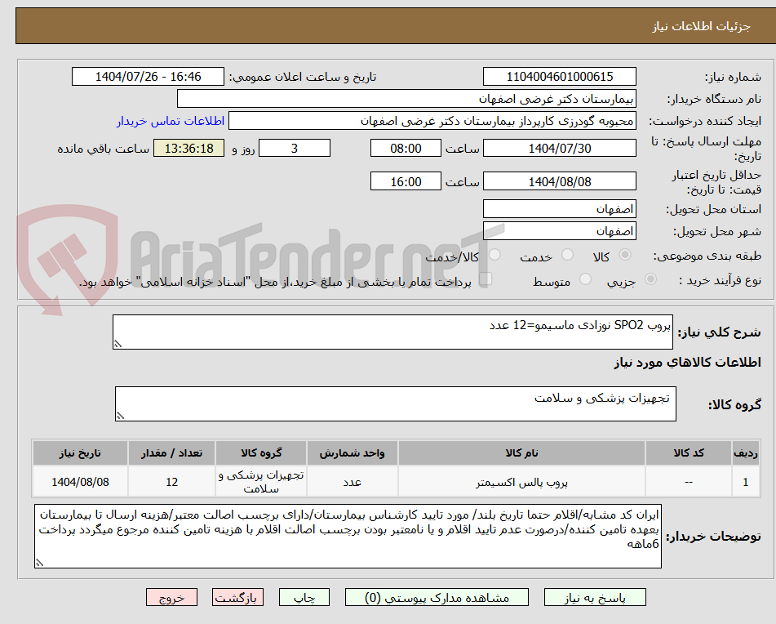Select the کالا radio button
This screenshot has height=624, width=776.
625,255
